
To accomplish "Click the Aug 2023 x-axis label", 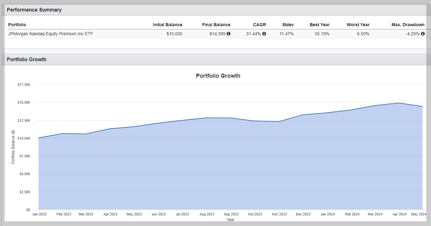I will (x=207, y=214).
